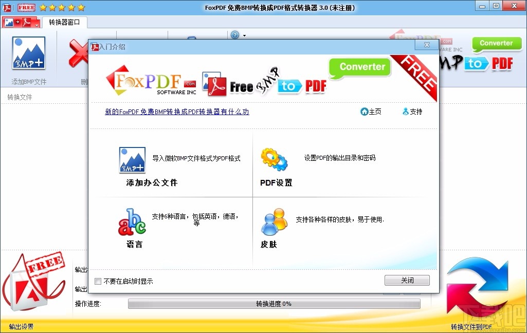This screenshot has width=527, height=333.
Task: Open PDF设置 gears icon
Action: click(274, 159)
